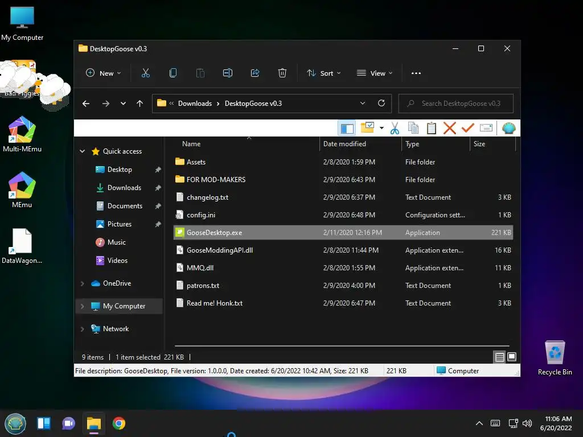583x437 pixels.
Task: Click the Share icon in command bar
Action: click(x=255, y=73)
